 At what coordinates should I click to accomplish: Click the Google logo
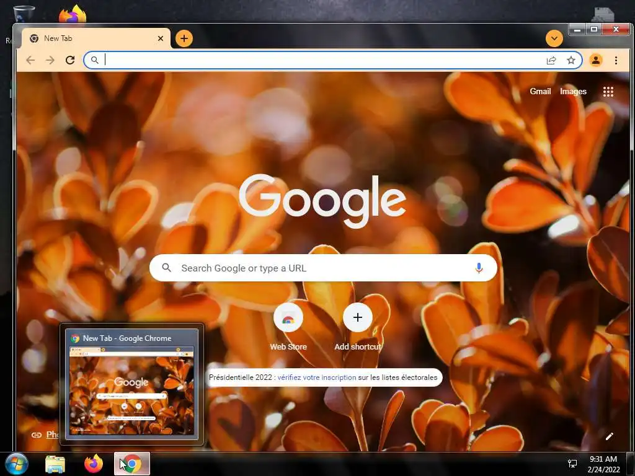pos(322,201)
